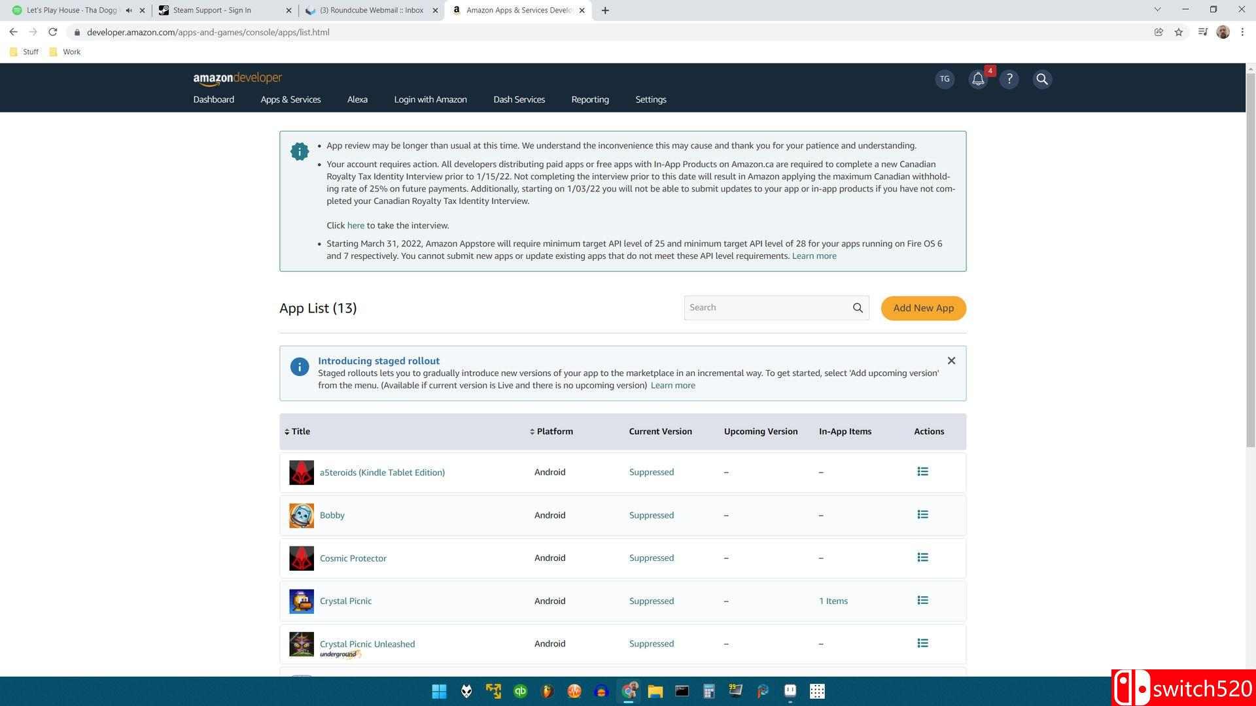Image resolution: width=1256 pixels, height=706 pixels.
Task: Click actions menu for Crystal Picnic Unleashed
Action: tap(922, 644)
